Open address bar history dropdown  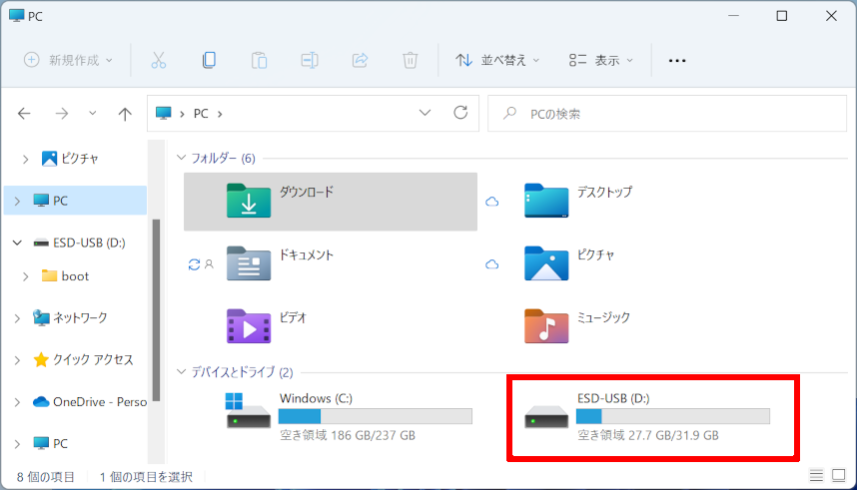click(426, 114)
